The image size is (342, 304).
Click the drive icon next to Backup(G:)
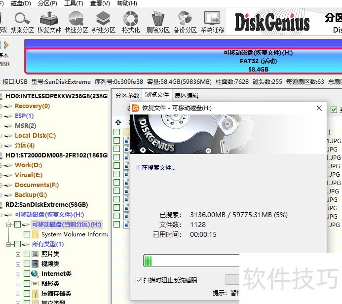pos(8,195)
